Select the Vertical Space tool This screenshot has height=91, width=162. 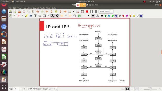coord(70,16)
